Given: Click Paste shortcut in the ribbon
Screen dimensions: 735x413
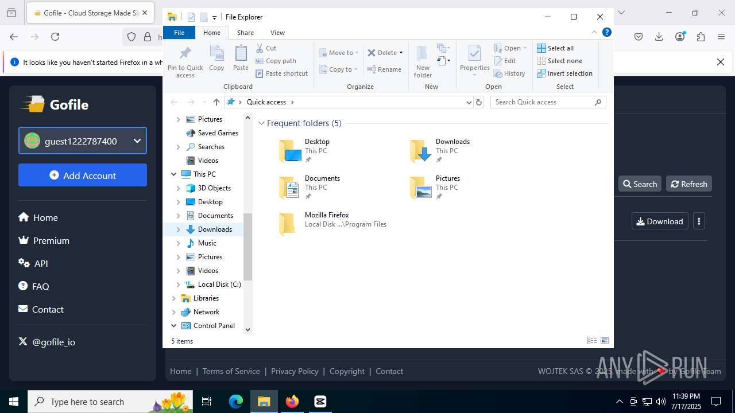Looking at the screenshot, I should [x=281, y=73].
